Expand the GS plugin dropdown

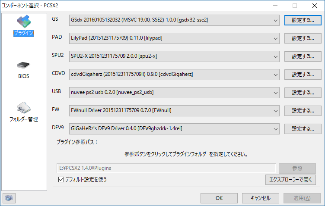point(174,20)
